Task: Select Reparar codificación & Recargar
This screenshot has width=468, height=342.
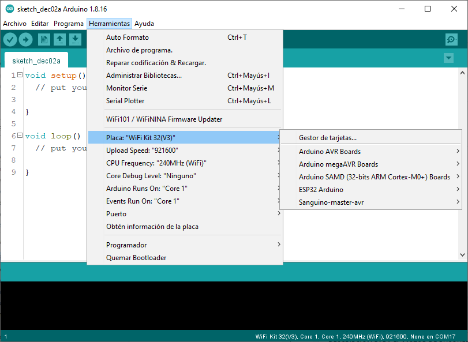Action: 185,63
